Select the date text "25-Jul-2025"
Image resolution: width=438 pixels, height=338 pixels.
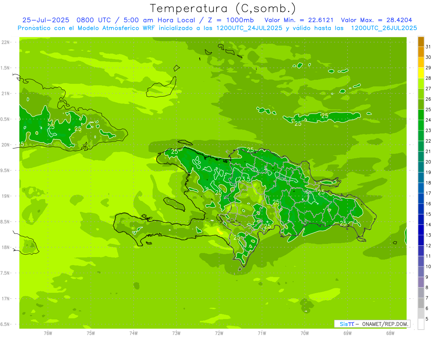tap(45, 20)
